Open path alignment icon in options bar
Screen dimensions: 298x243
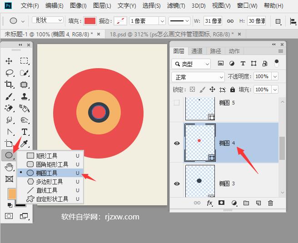click(x=293, y=21)
